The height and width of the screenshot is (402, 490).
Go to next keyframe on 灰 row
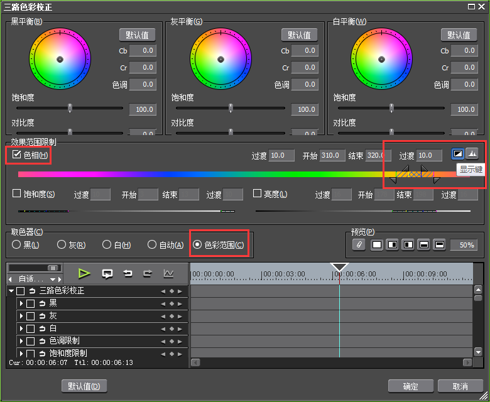180,317
